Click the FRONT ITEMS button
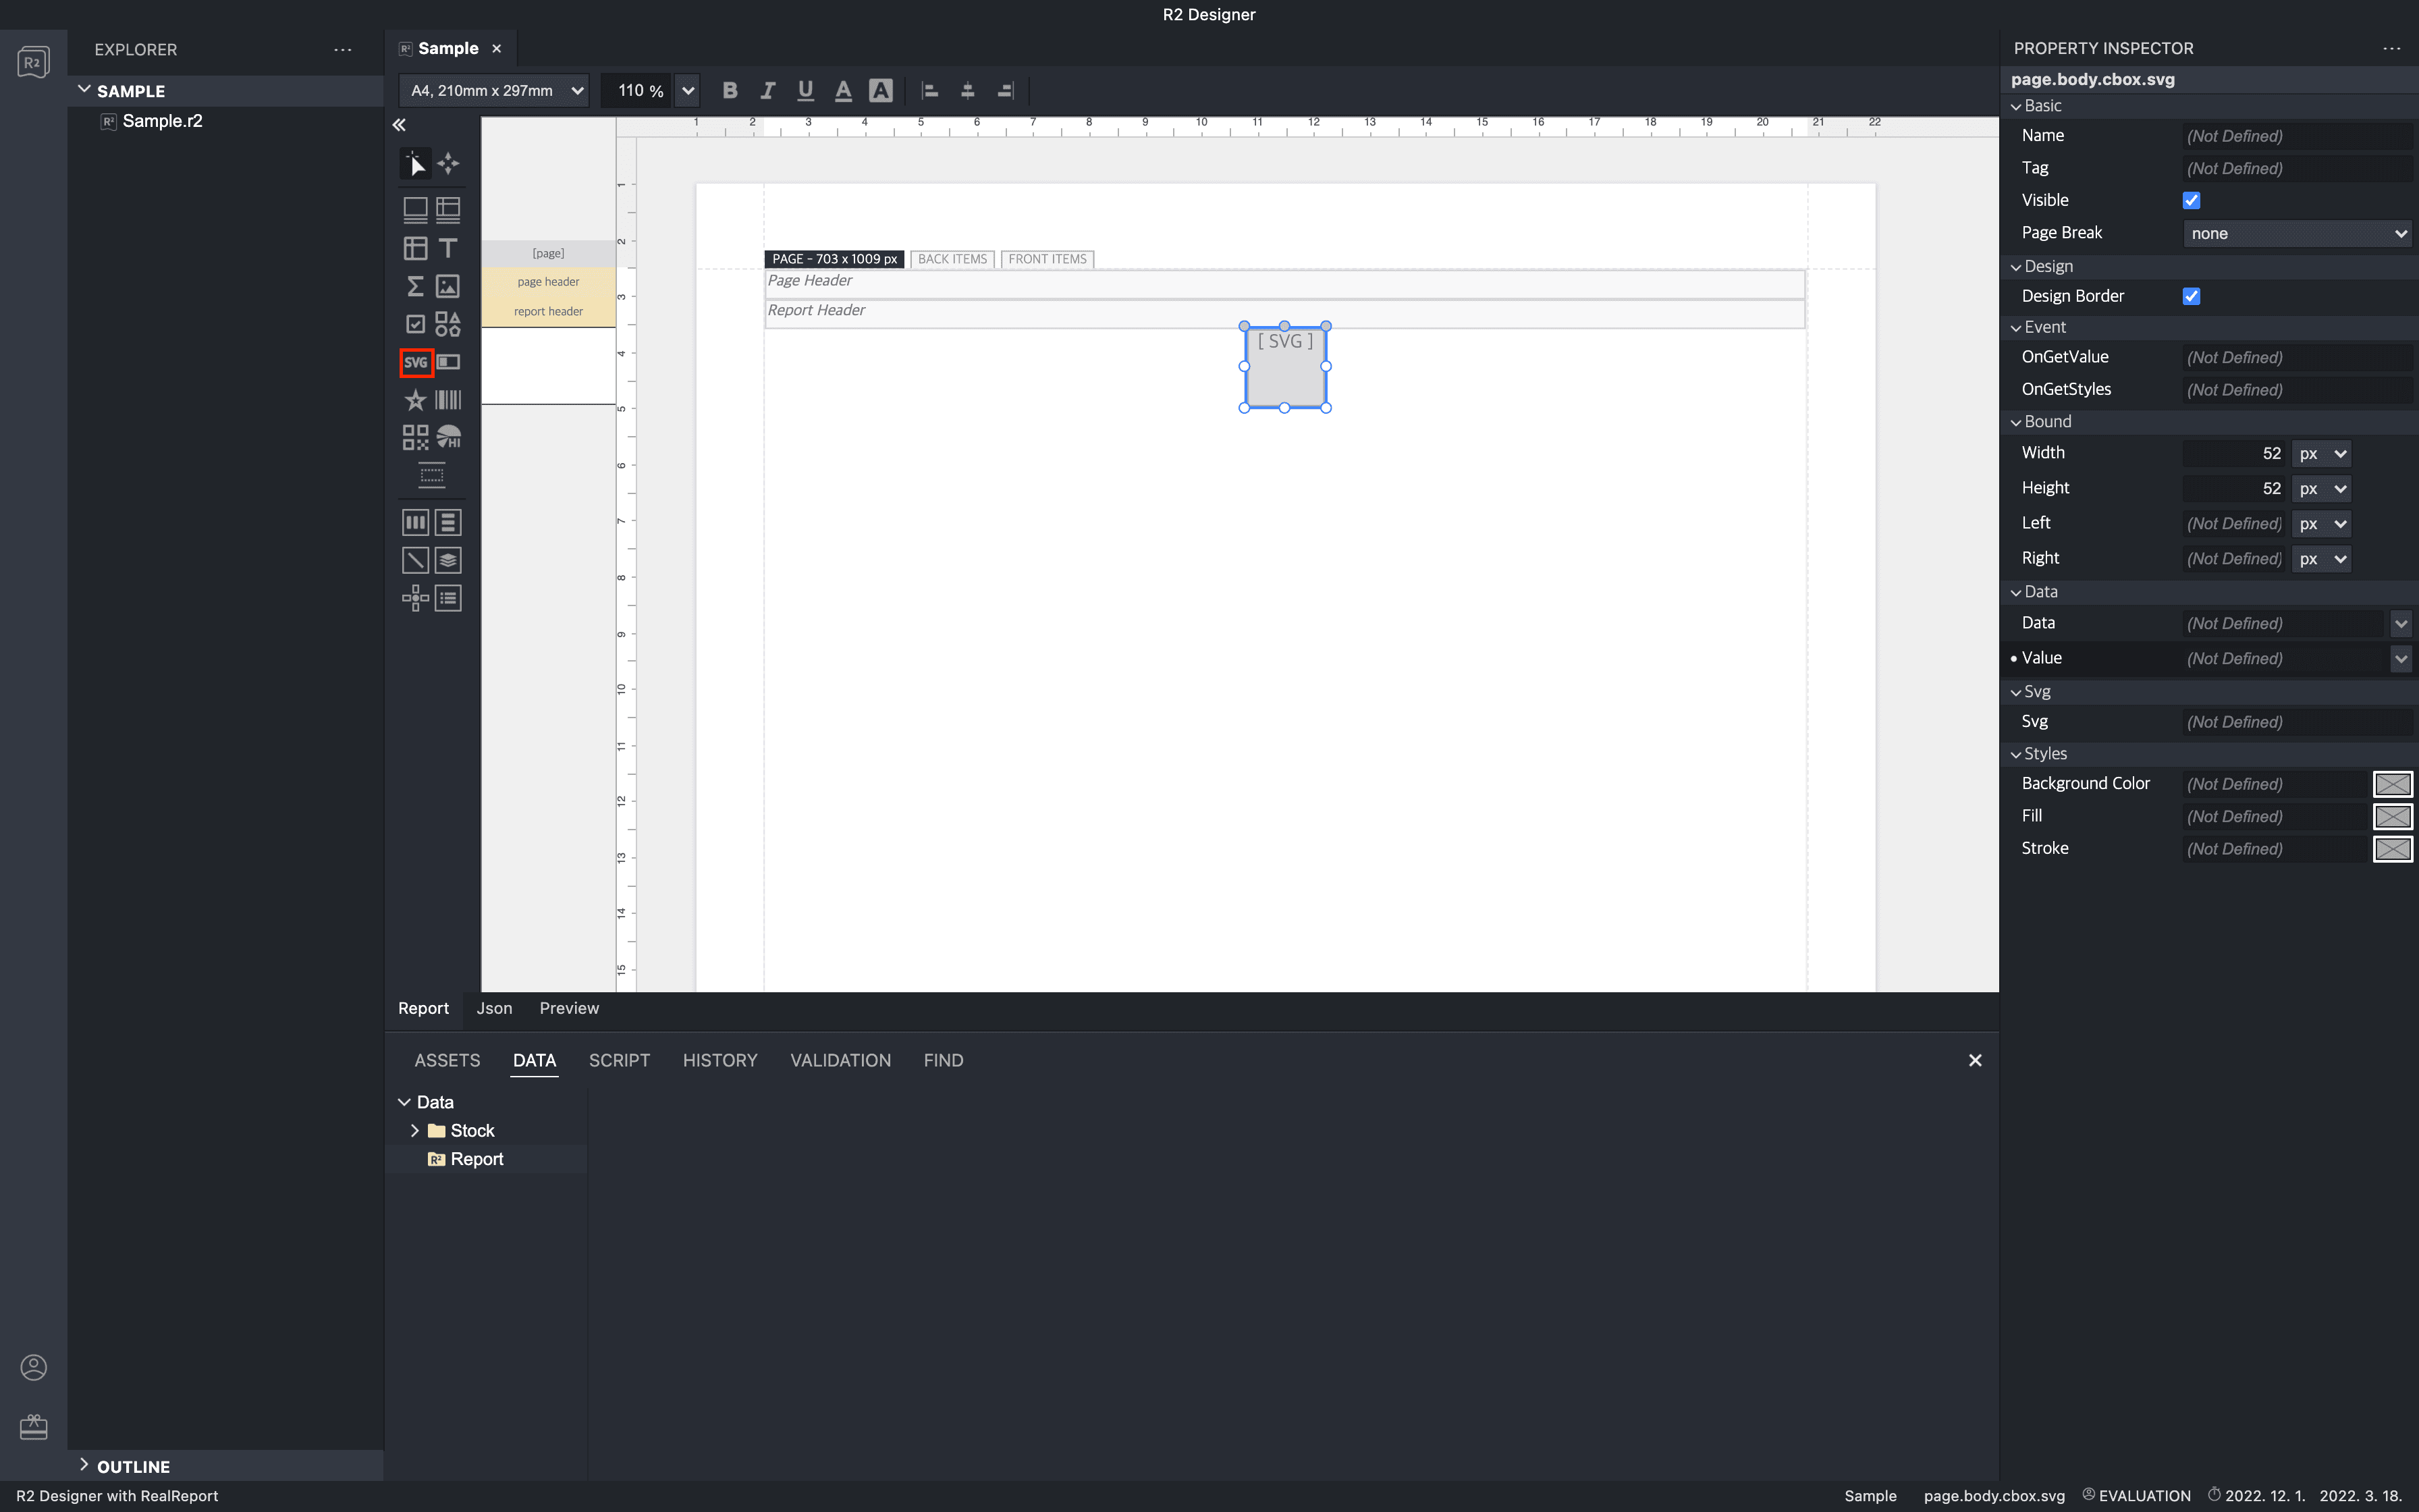2419x1512 pixels. (1047, 258)
